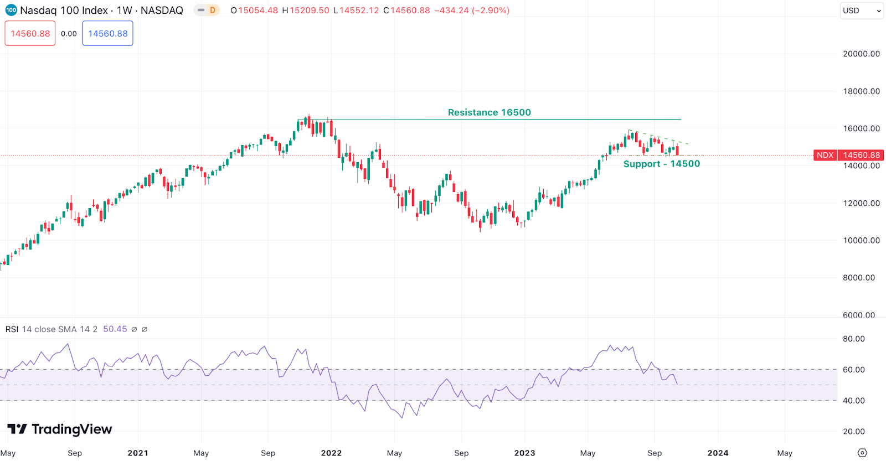Click the 12000.00 price axis label

861,203
